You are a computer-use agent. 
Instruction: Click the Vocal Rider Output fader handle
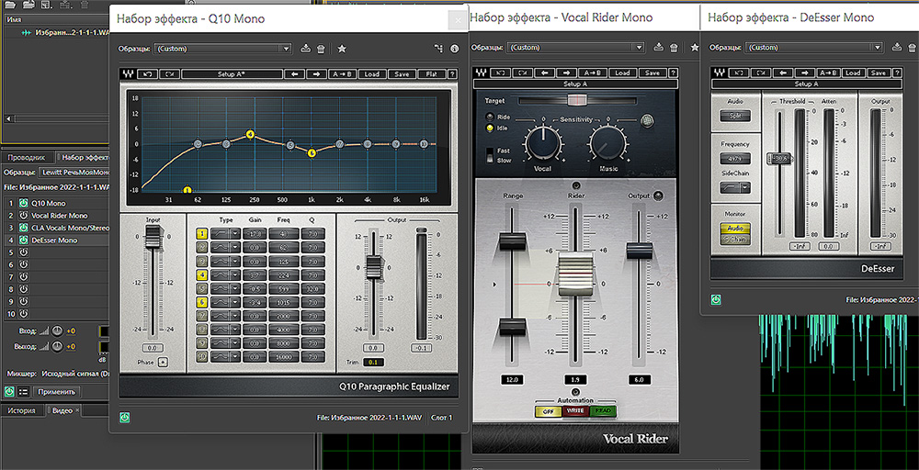click(x=638, y=250)
